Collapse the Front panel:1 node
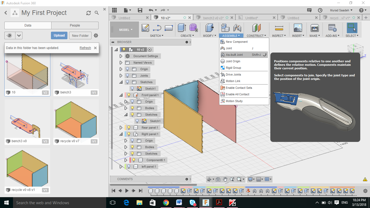Viewport: 370px width, 208px height. (121, 95)
